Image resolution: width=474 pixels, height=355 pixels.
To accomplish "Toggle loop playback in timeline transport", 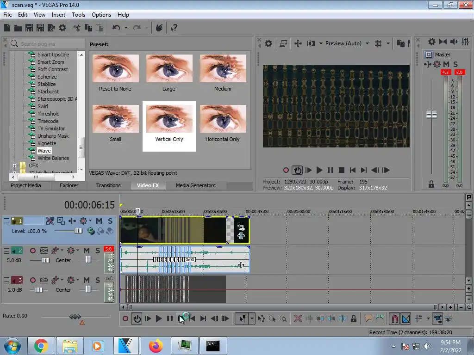I will pos(137,318).
